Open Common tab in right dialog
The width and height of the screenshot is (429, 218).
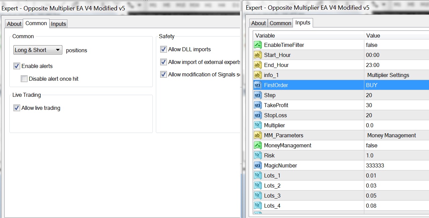click(280, 23)
